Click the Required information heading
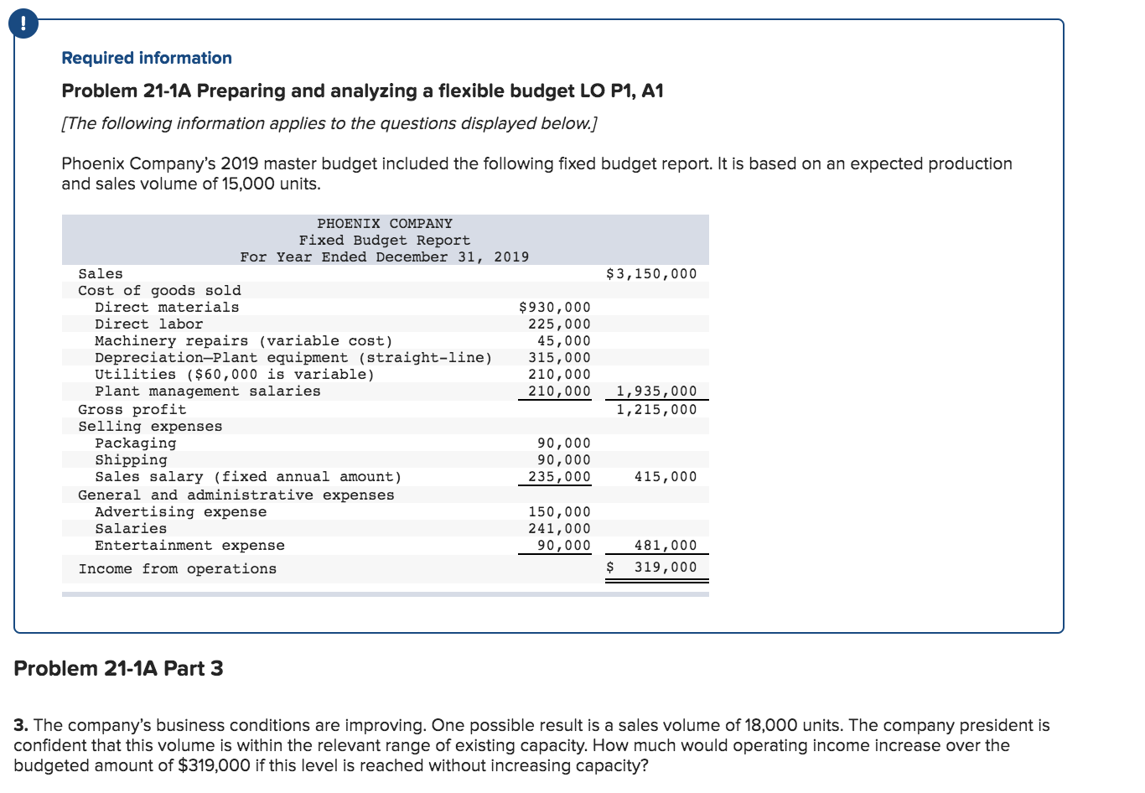Viewport: 1145px width, 793px height. pos(146,57)
